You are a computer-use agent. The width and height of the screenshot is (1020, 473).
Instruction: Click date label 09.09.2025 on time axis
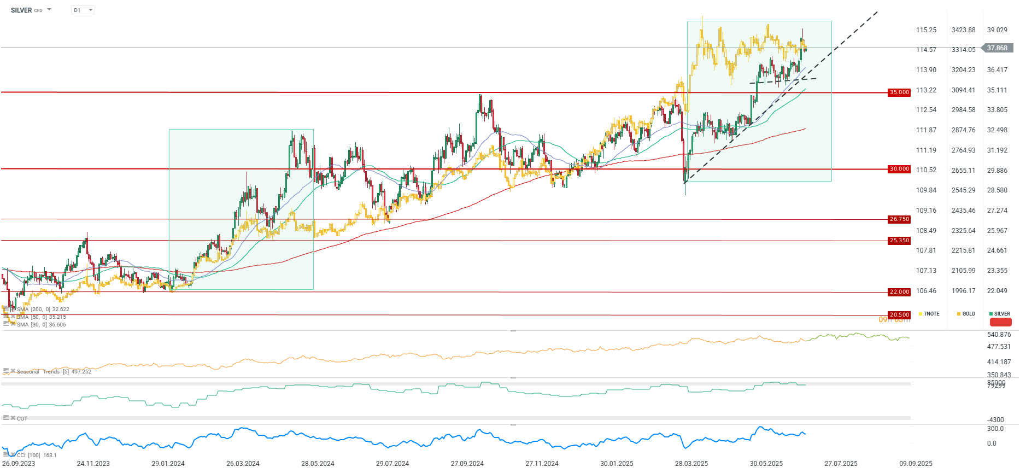[916, 464]
